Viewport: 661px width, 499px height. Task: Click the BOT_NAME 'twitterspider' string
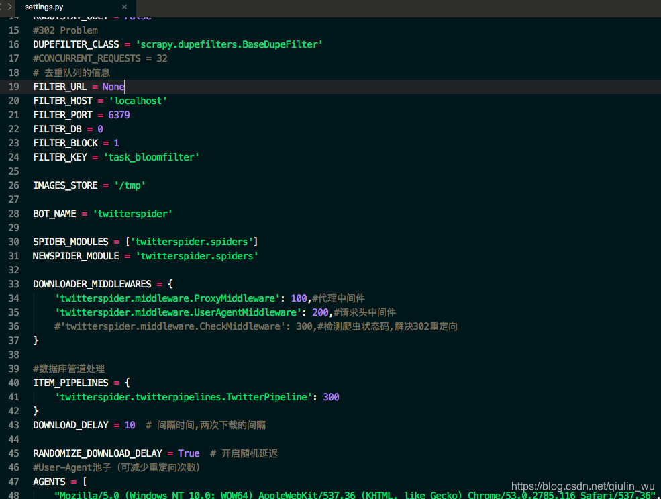(132, 214)
